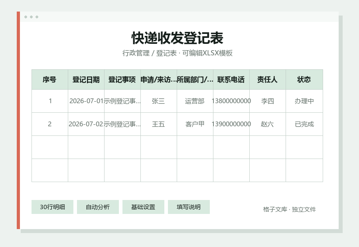Click the 所属部门/… column header
359x247 pixels.
[x=195, y=80]
